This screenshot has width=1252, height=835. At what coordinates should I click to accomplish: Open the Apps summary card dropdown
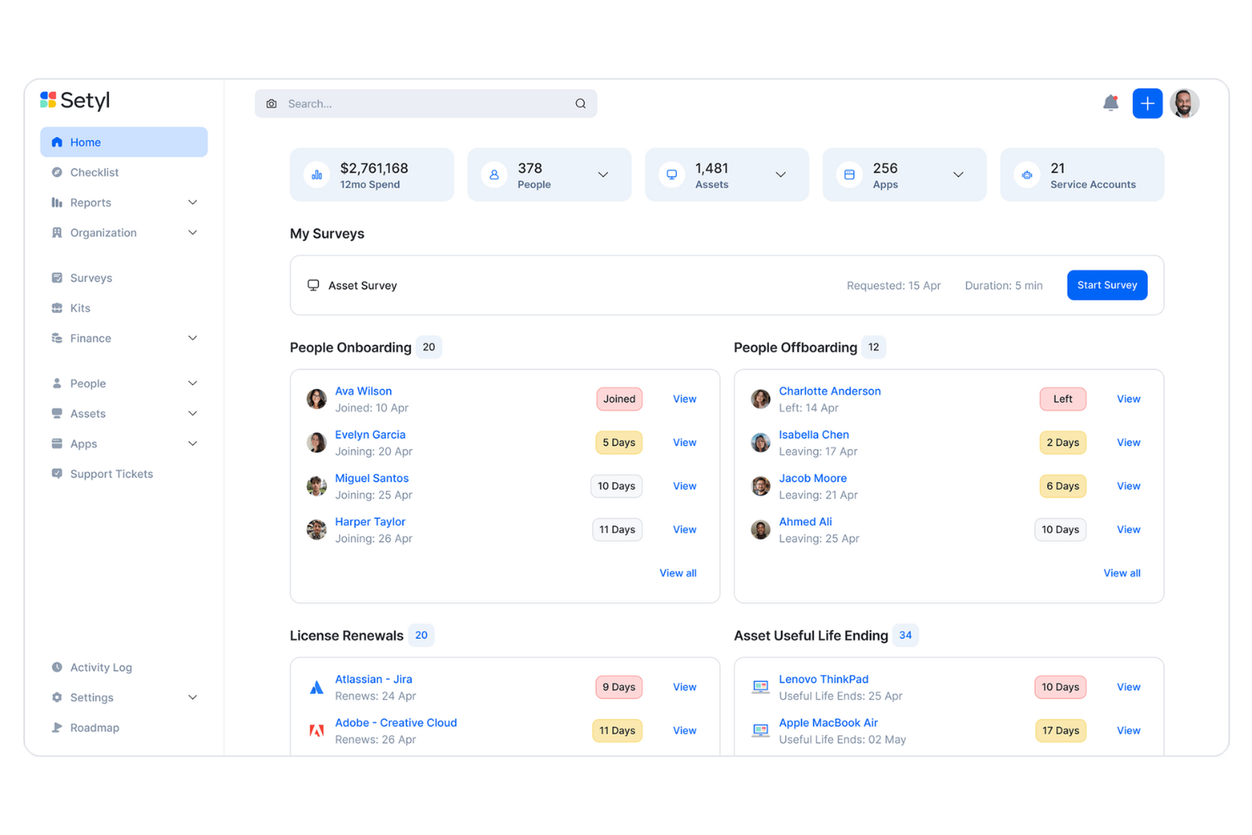[958, 174]
